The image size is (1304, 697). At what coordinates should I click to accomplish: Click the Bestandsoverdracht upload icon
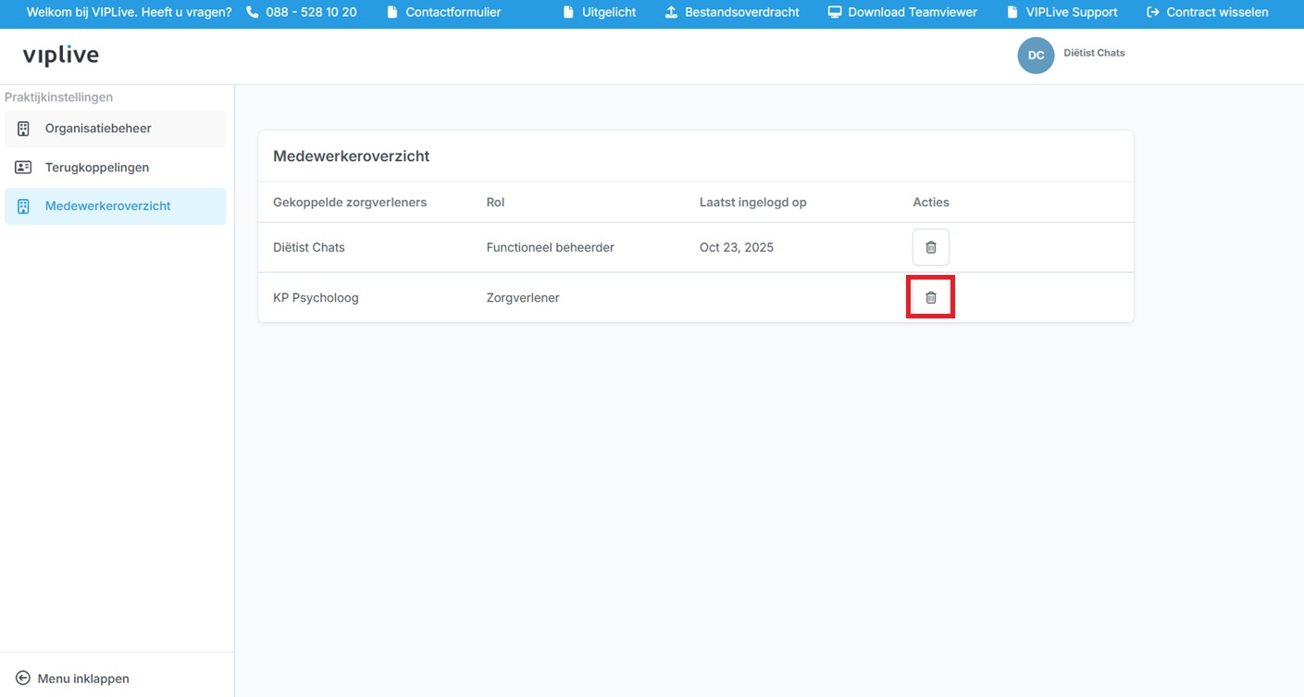tap(672, 12)
